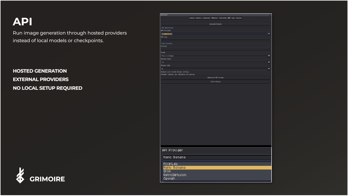Click the Generate API Image button
The image size is (348, 196).
tap(216, 77)
